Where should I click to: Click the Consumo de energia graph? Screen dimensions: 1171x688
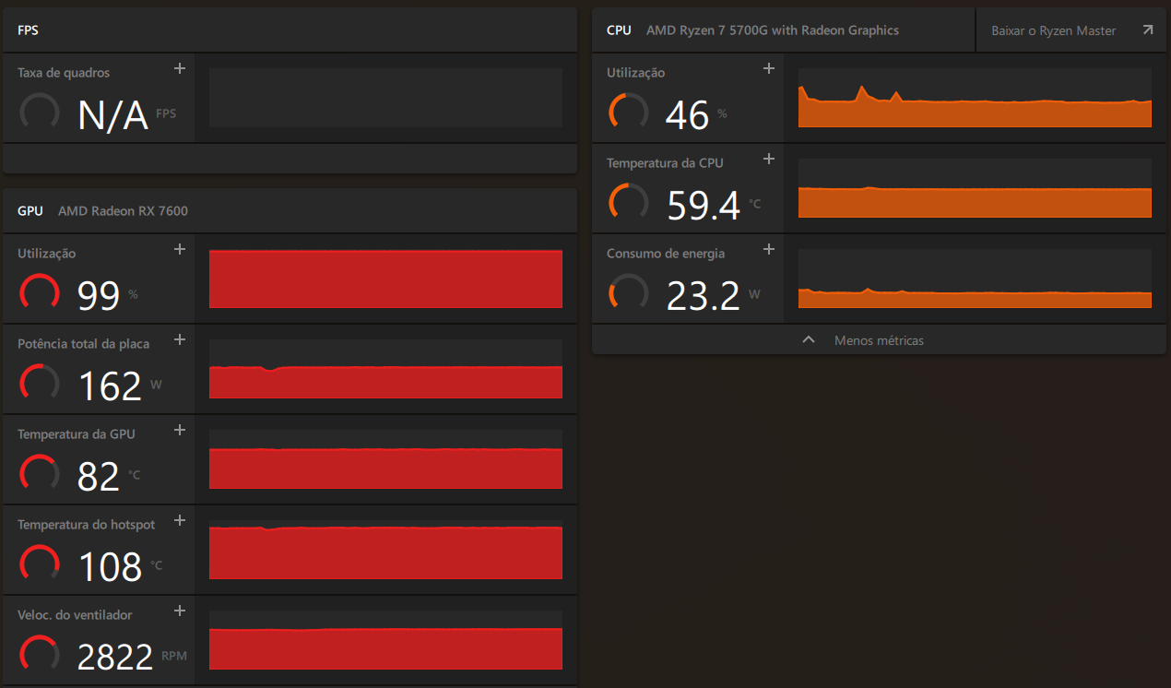pyautogui.click(x=975, y=279)
